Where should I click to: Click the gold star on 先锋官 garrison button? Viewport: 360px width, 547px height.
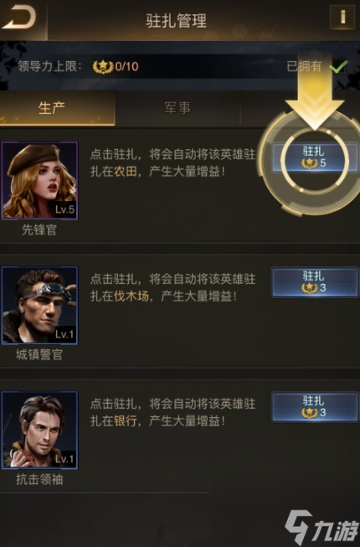coord(309,163)
